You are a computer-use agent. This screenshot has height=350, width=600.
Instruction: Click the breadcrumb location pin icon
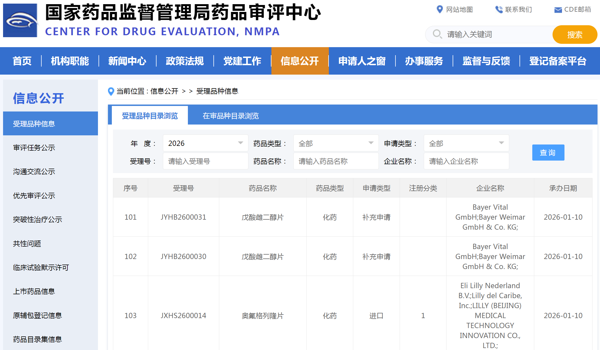pos(111,92)
